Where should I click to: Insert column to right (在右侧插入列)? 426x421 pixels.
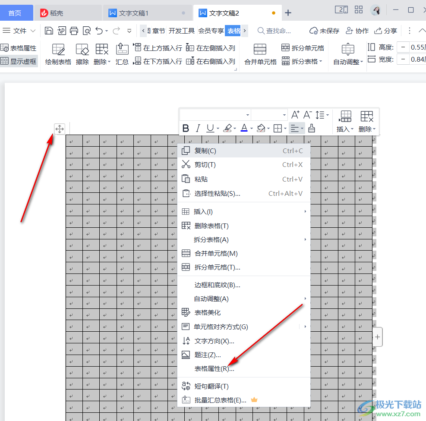point(211,61)
